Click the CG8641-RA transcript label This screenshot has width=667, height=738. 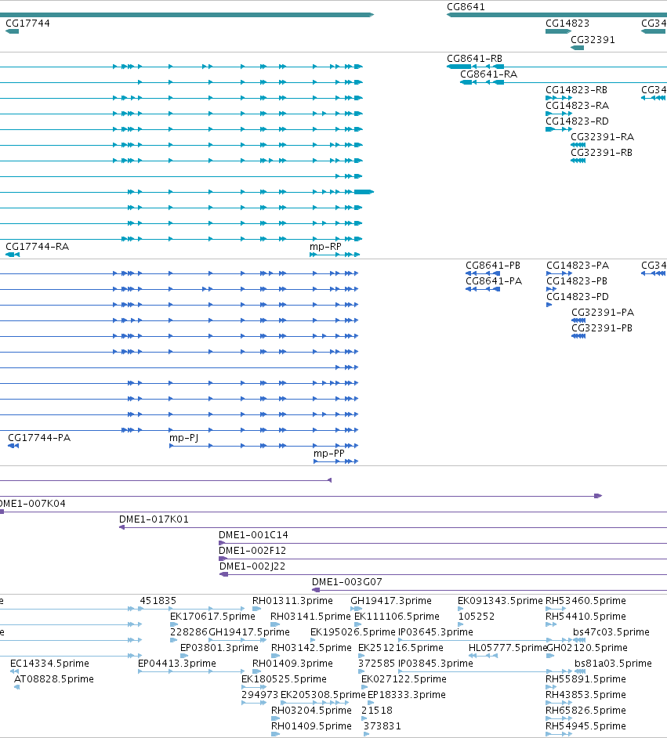tap(488, 74)
